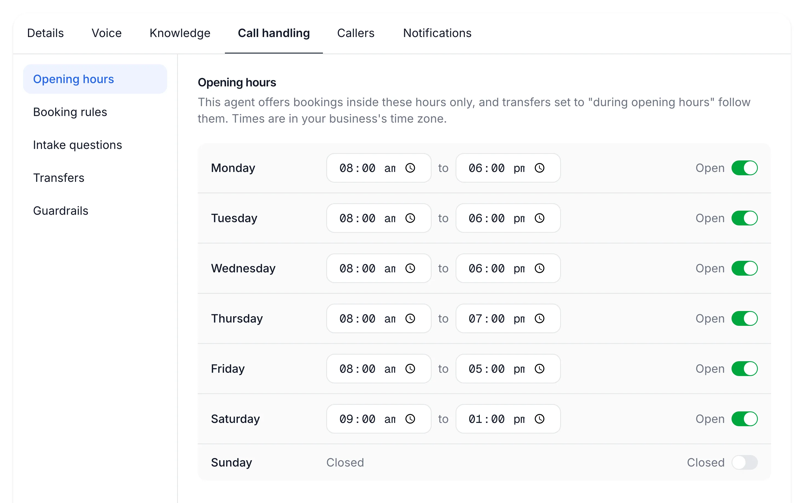Select Opening hours in the sidebar
Screen dimensions: 804x503
[x=95, y=79]
